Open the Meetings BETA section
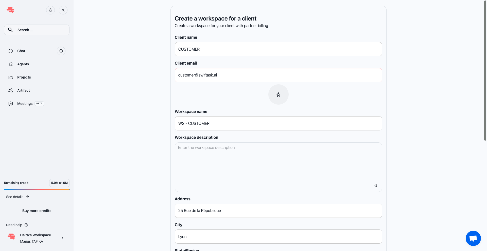The width and height of the screenshot is (487, 251). [x=25, y=104]
